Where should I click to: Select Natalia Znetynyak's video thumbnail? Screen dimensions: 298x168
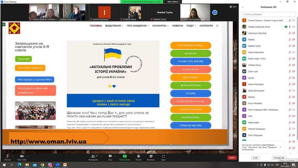pos(74,12)
